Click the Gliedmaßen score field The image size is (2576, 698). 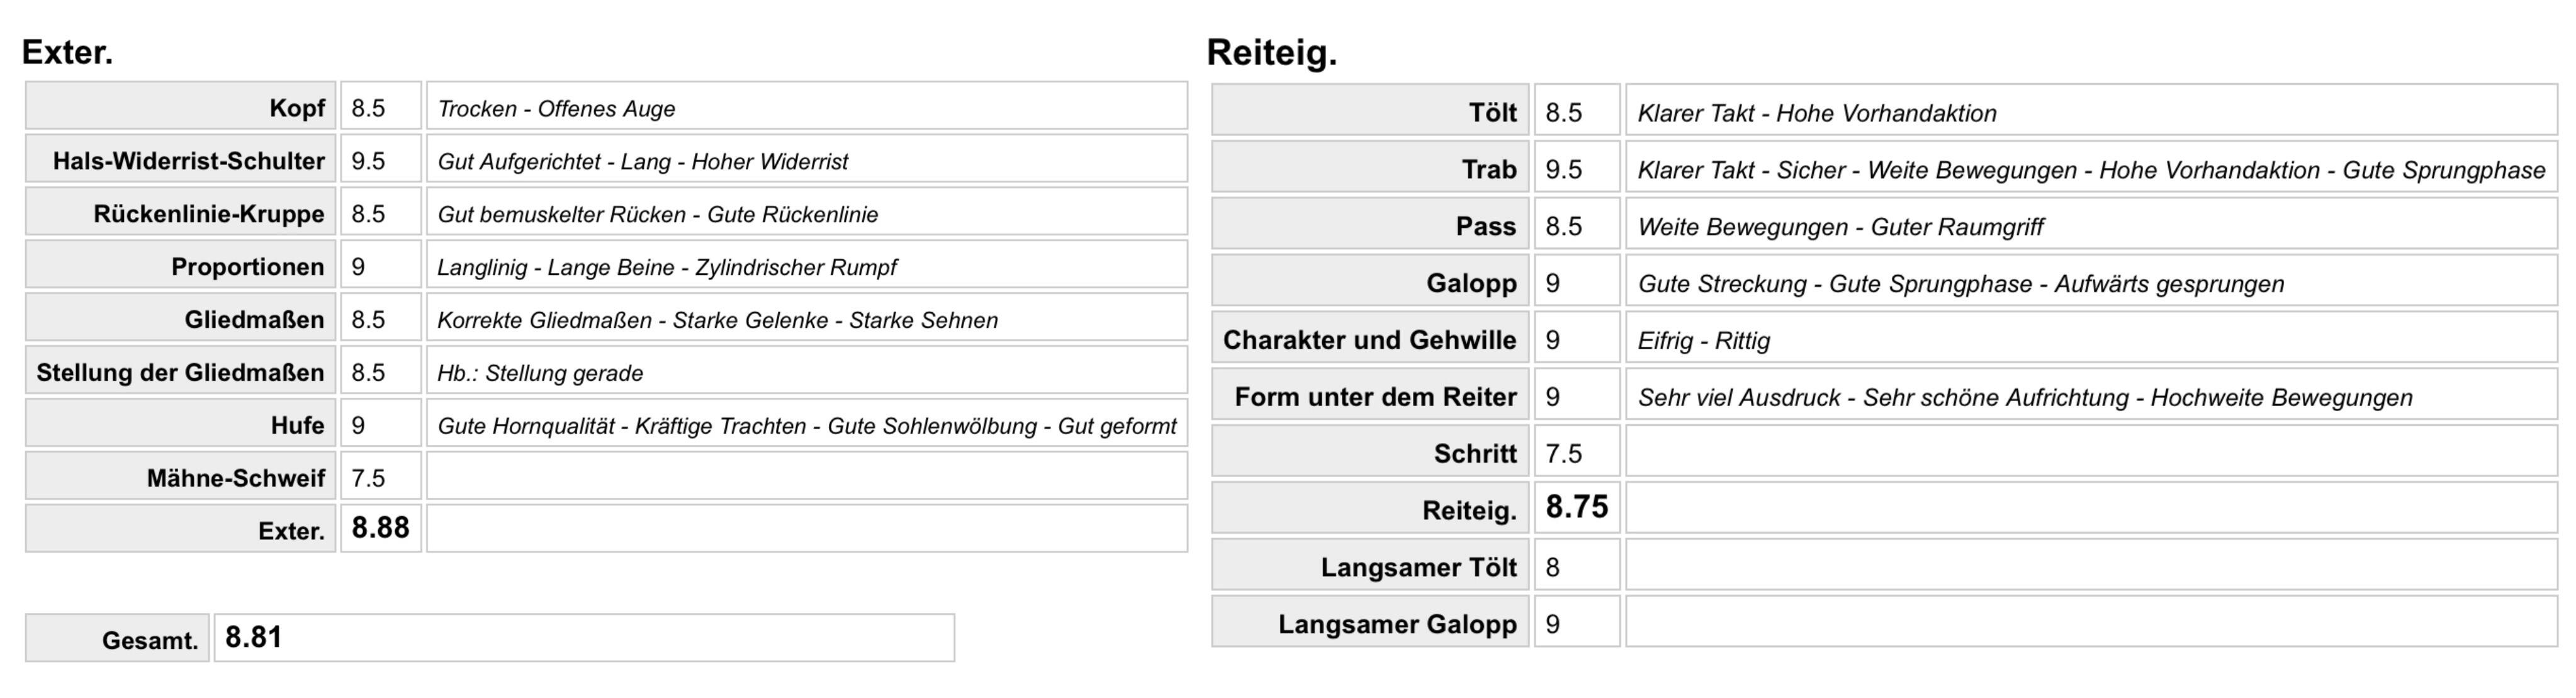click(381, 318)
